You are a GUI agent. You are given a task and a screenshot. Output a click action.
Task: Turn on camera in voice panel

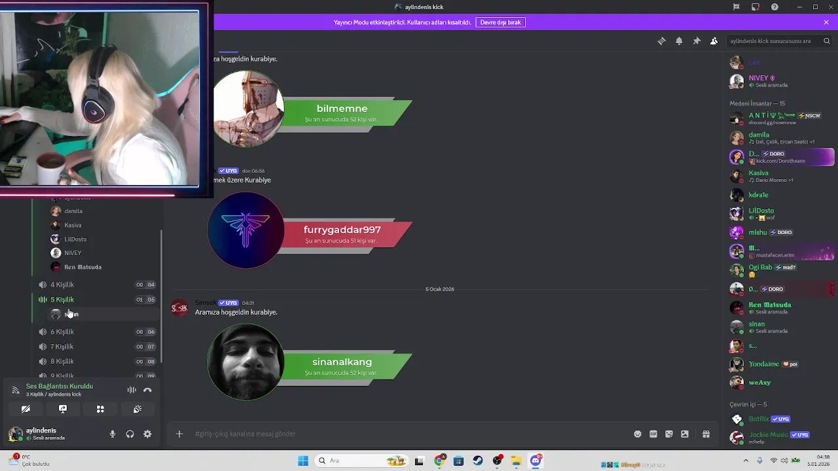[x=26, y=409]
